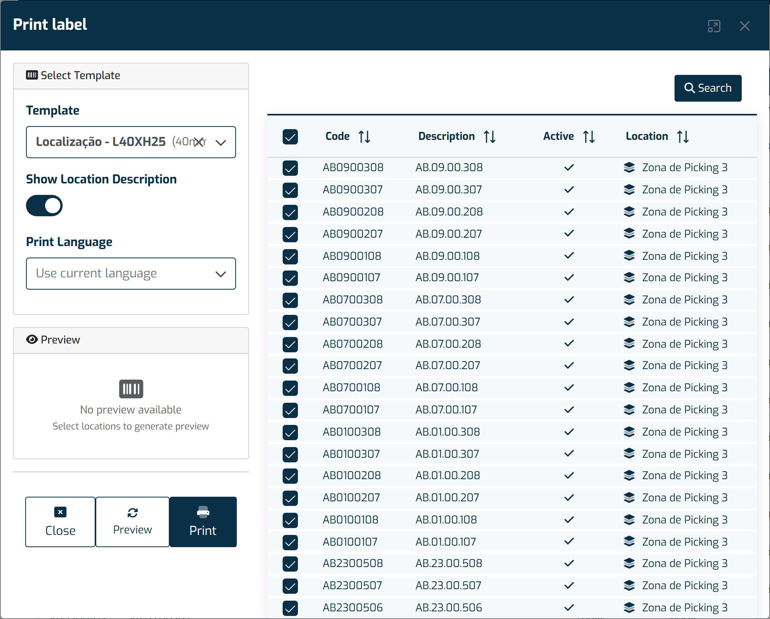Image resolution: width=770 pixels, height=619 pixels.
Task: Close the Print label dialog with X
Action: [x=744, y=26]
